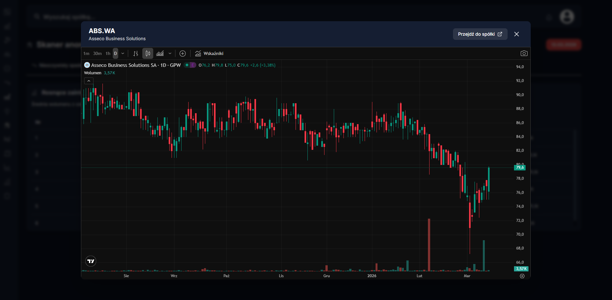Toggle the green market status indicator
Viewport: 612px width, 300px height.
click(187, 65)
